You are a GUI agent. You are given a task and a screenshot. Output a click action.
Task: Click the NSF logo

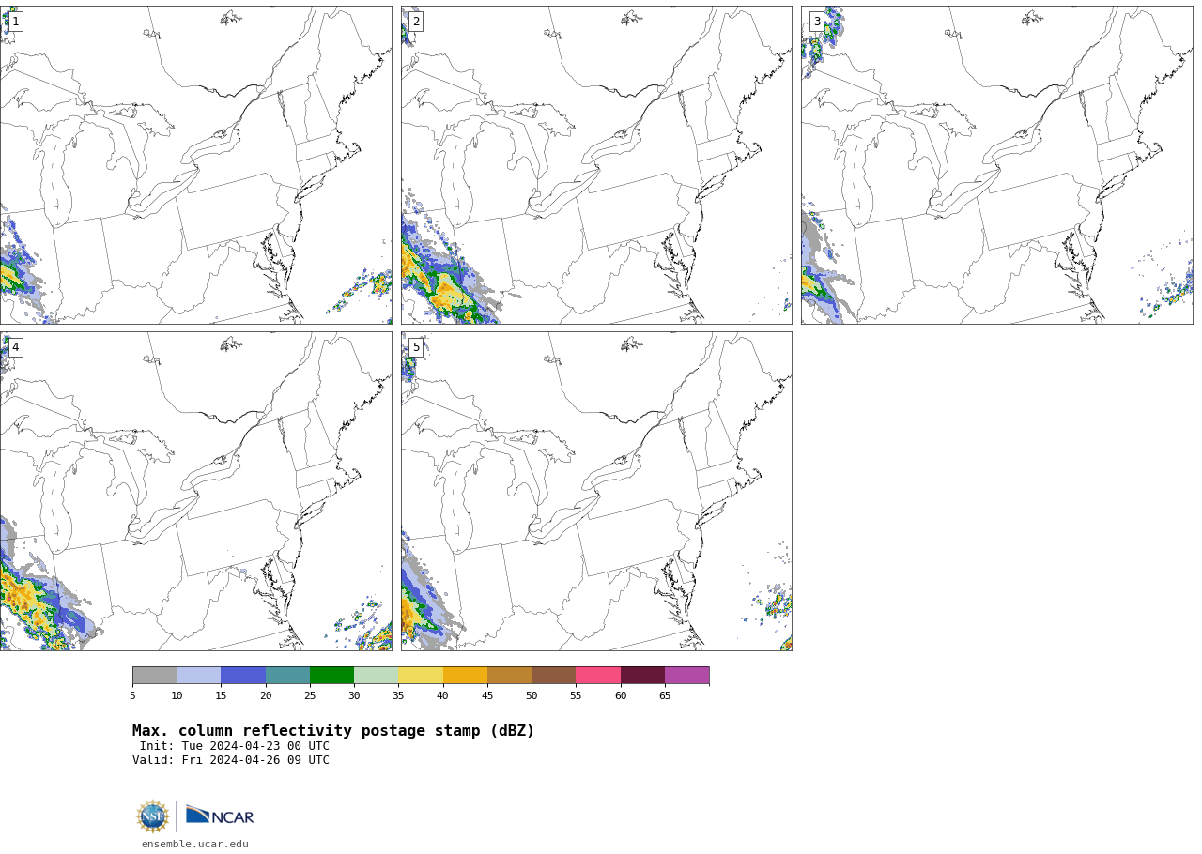point(153,816)
